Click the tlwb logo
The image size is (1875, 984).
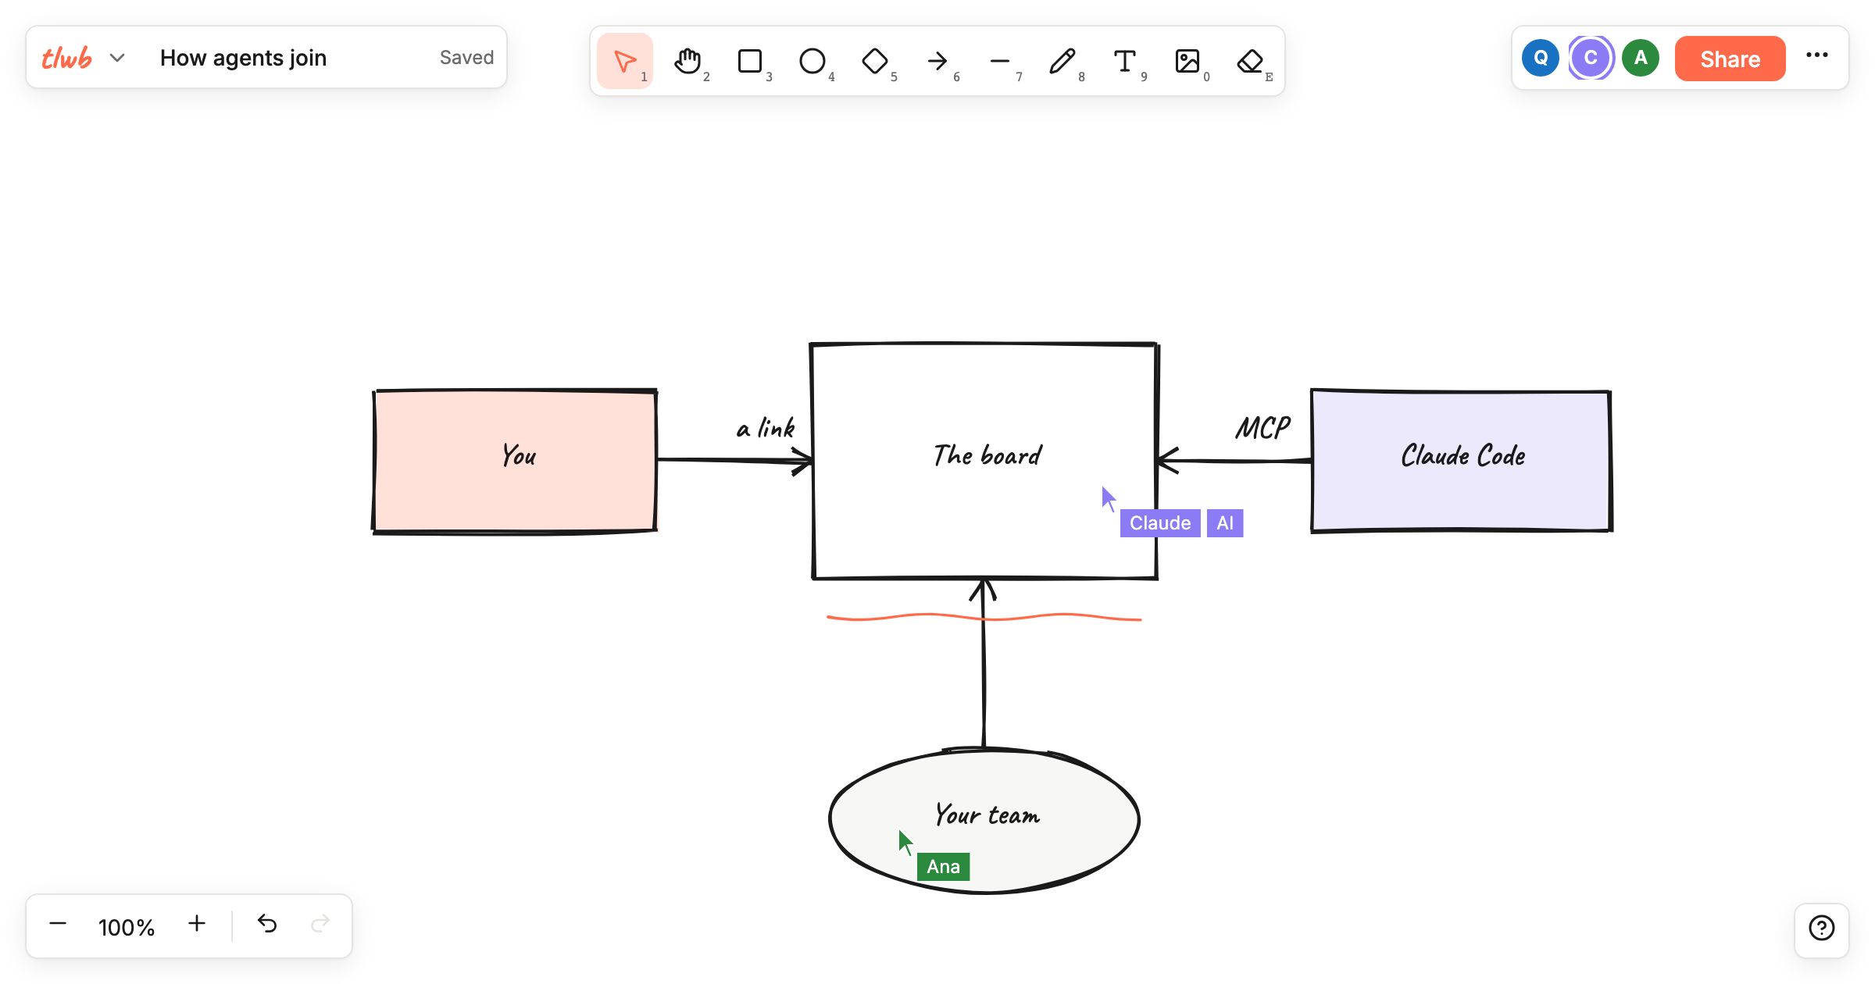pos(66,58)
